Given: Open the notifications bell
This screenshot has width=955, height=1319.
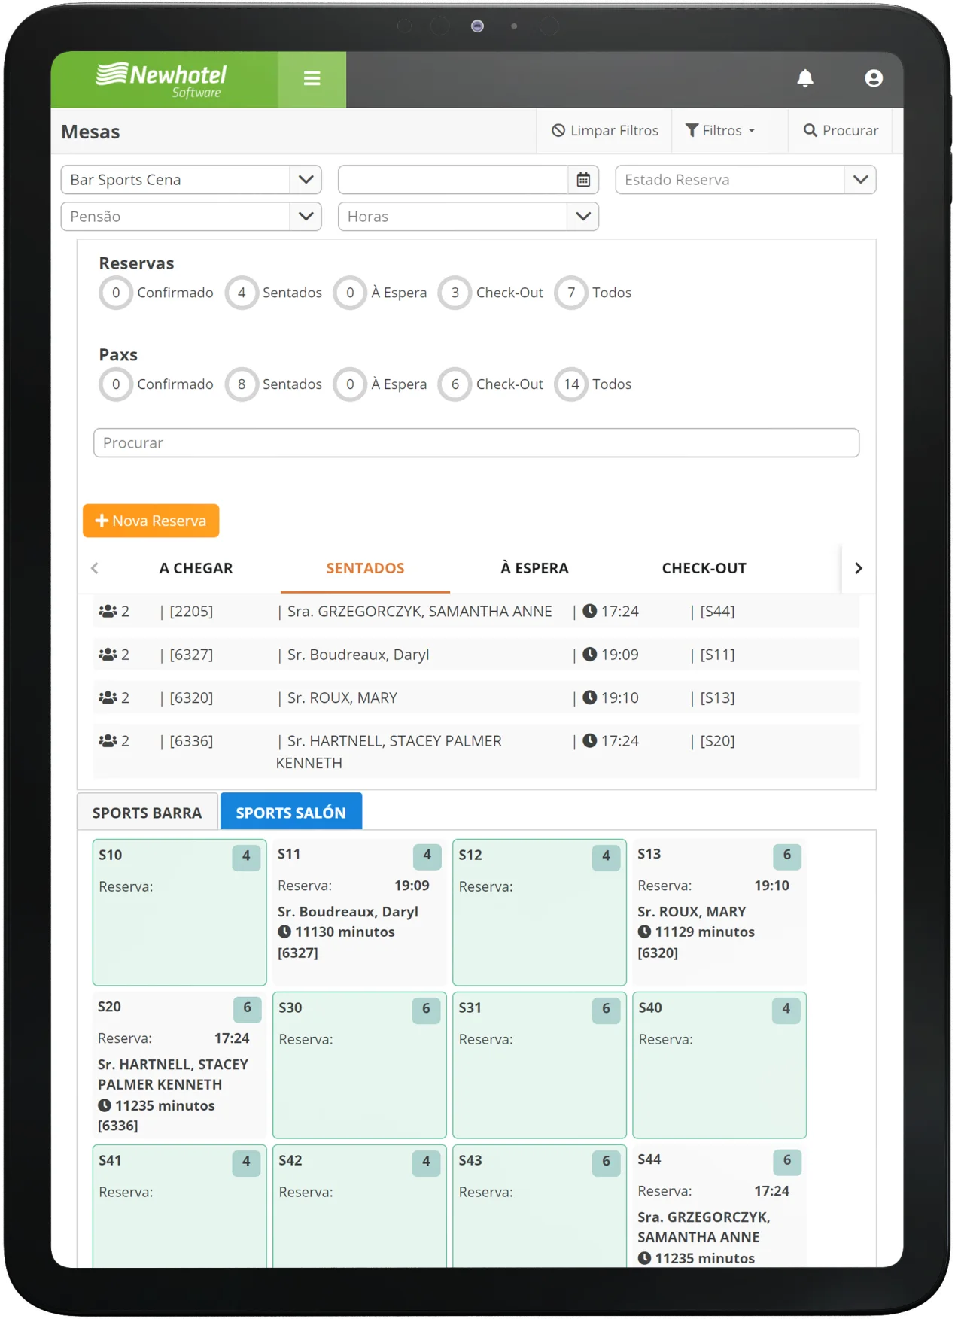Looking at the screenshot, I should click(x=805, y=78).
